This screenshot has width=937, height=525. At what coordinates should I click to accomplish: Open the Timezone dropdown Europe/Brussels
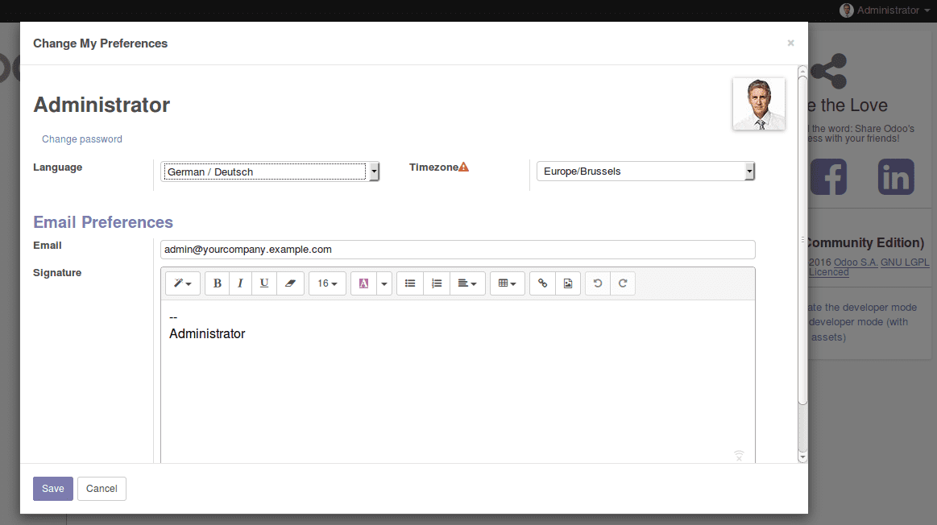pos(646,172)
